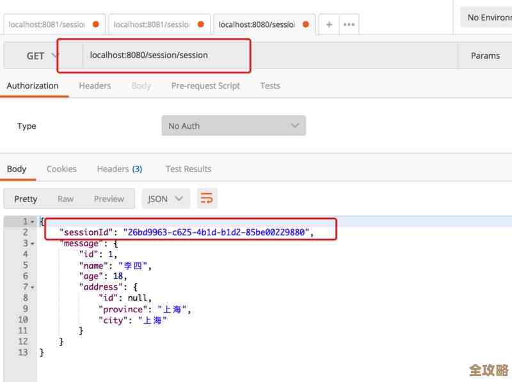Image resolution: width=512 pixels, height=382 pixels.
Task: Click the request URL input field
Action: pos(269,56)
